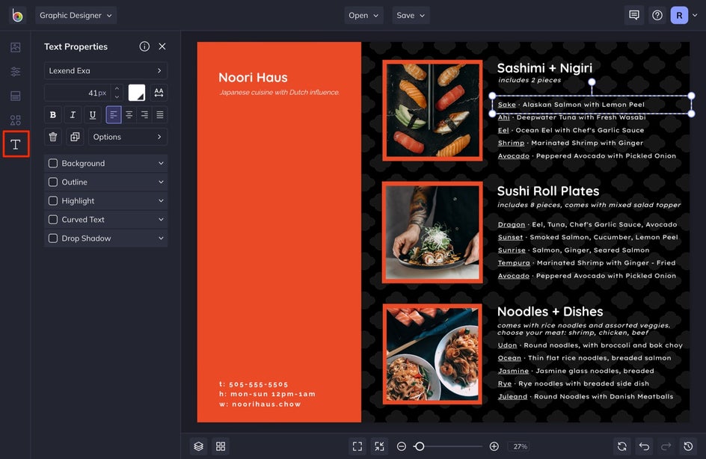
Task: Open the Layers panel icon
Action: coord(199,446)
